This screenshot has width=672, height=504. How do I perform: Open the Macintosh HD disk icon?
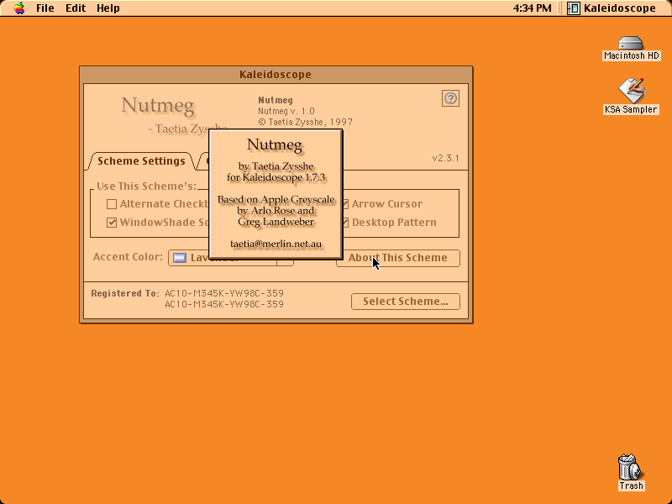(x=631, y=48)
